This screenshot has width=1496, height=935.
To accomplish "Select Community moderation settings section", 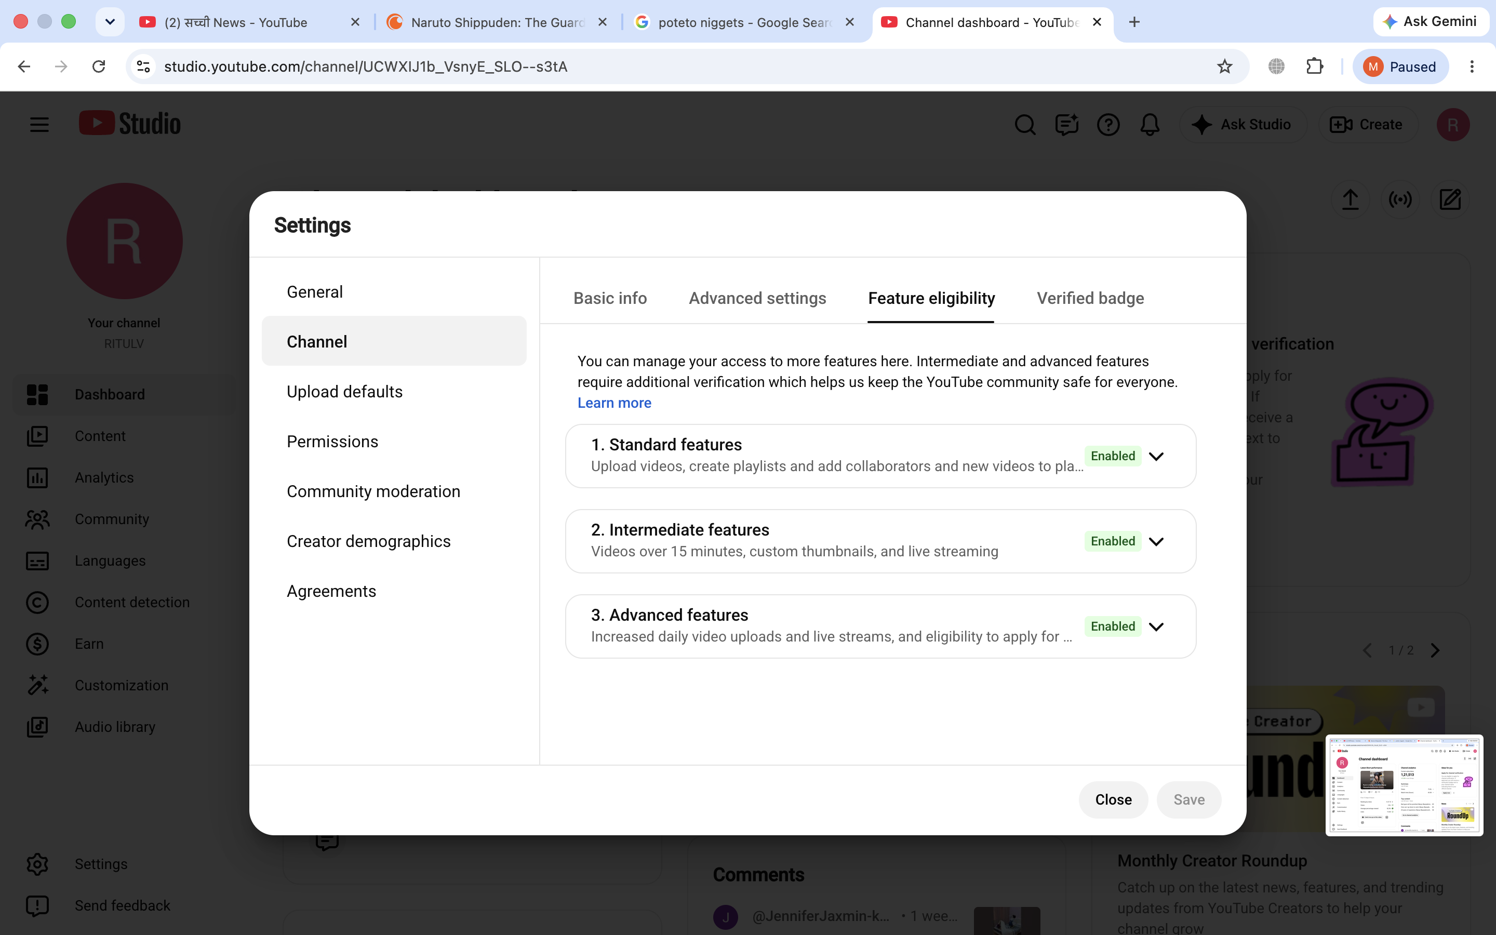I will [x=394, y=491].
